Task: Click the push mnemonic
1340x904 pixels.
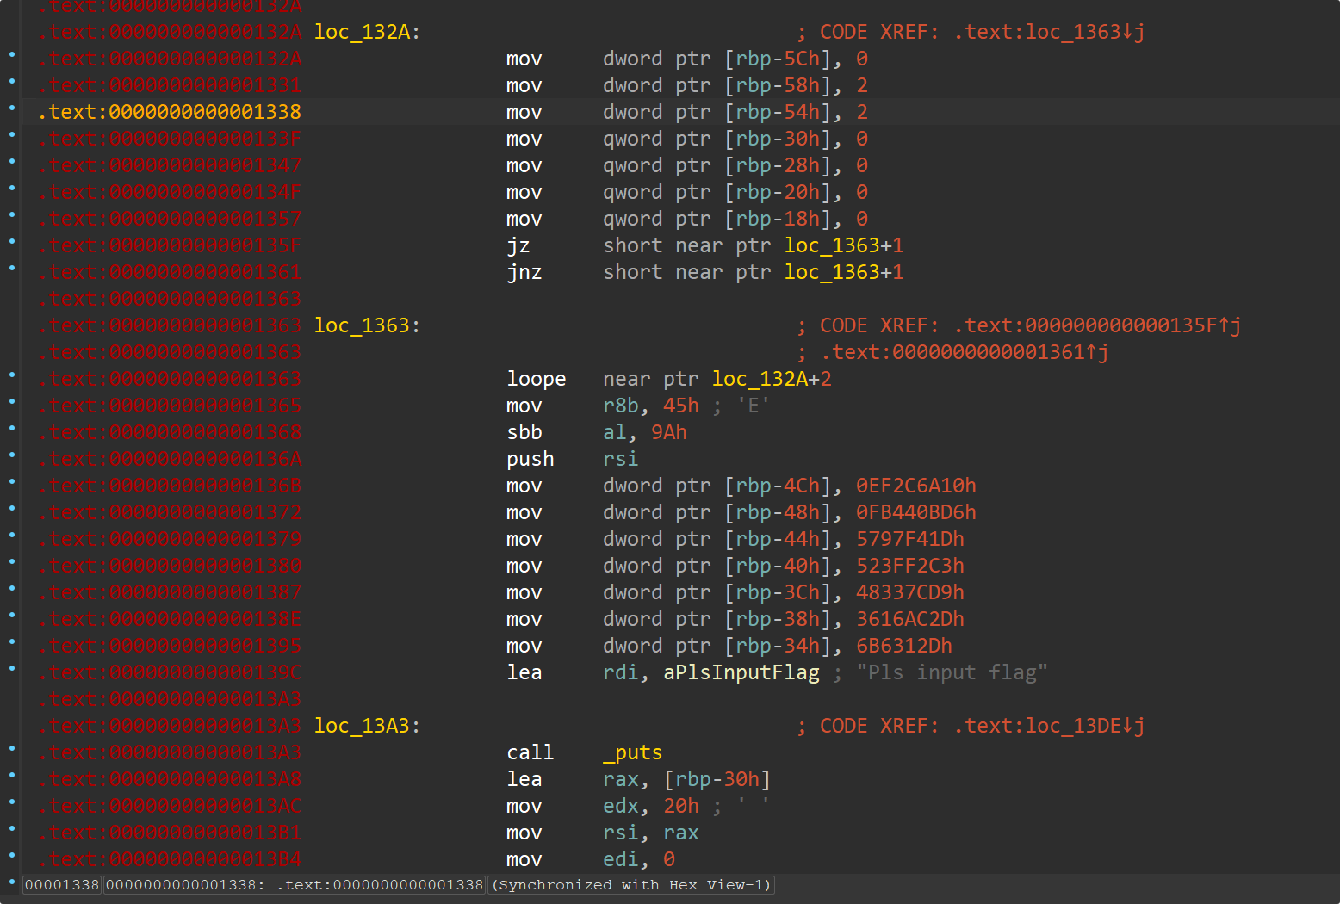Action: (x=530, y=459)
